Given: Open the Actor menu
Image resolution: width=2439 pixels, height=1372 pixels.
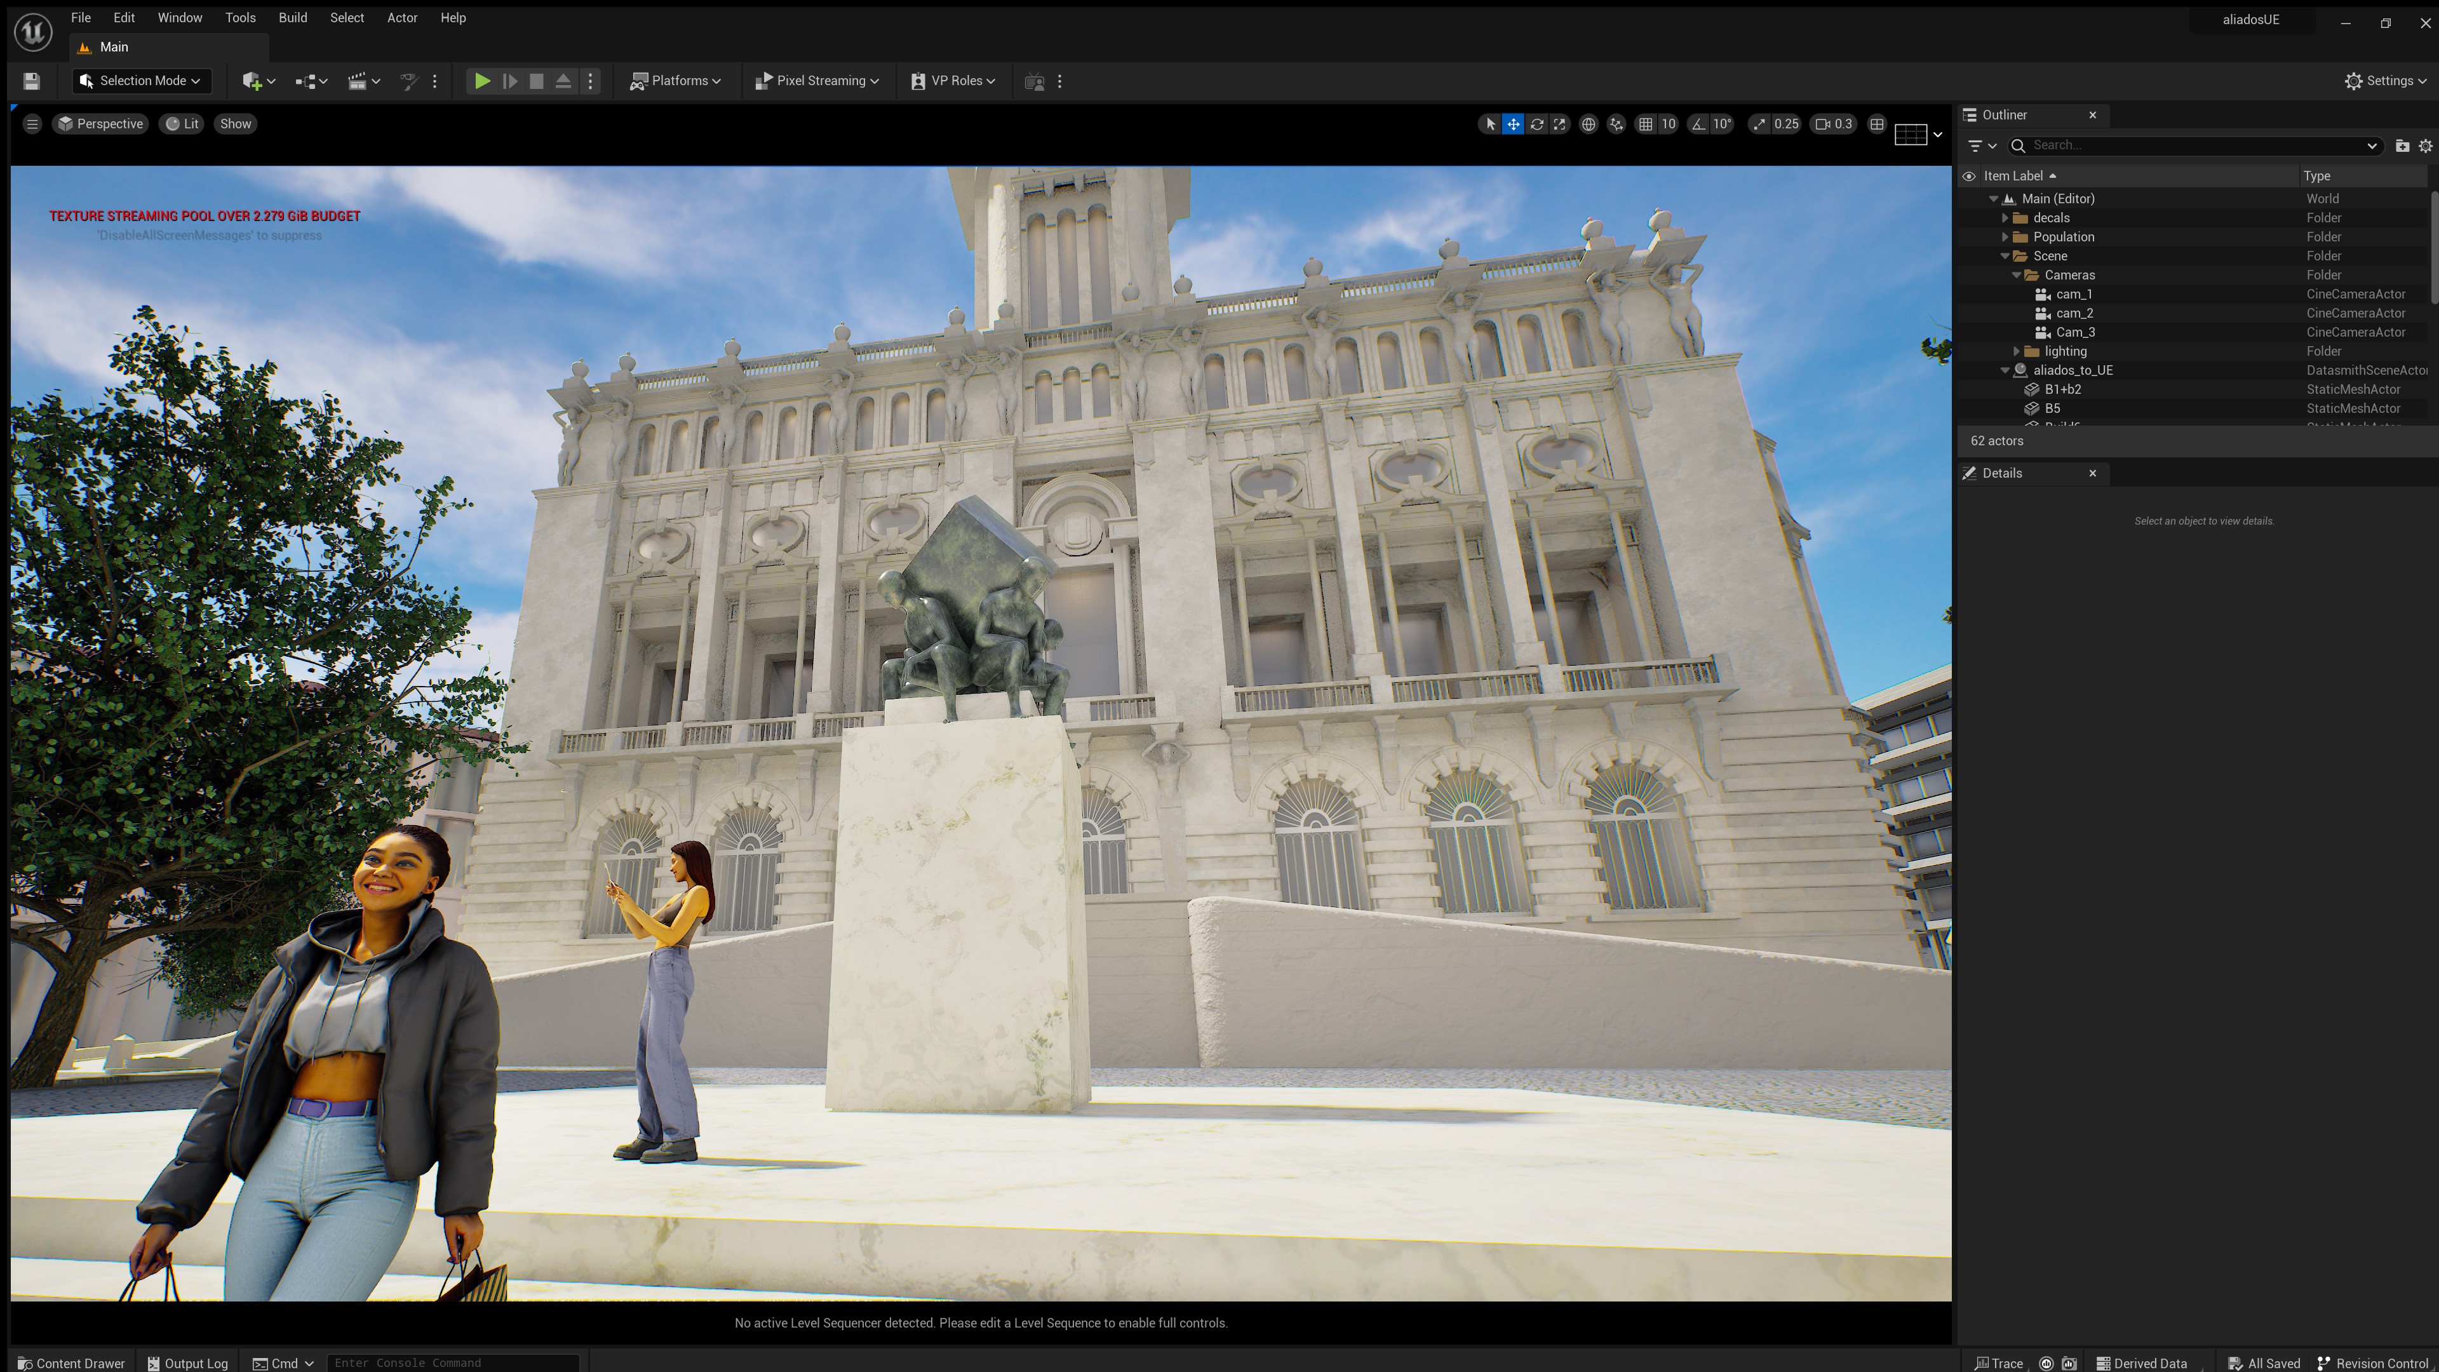Looking at the screenshot, I should 401,18.
